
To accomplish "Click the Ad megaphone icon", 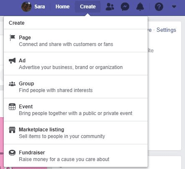I will tap(12, 61).
